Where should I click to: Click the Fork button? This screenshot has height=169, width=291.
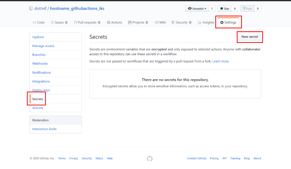pos(247,8)
